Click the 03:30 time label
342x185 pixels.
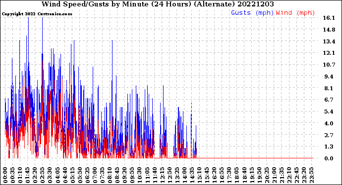[x=50, y=175]
